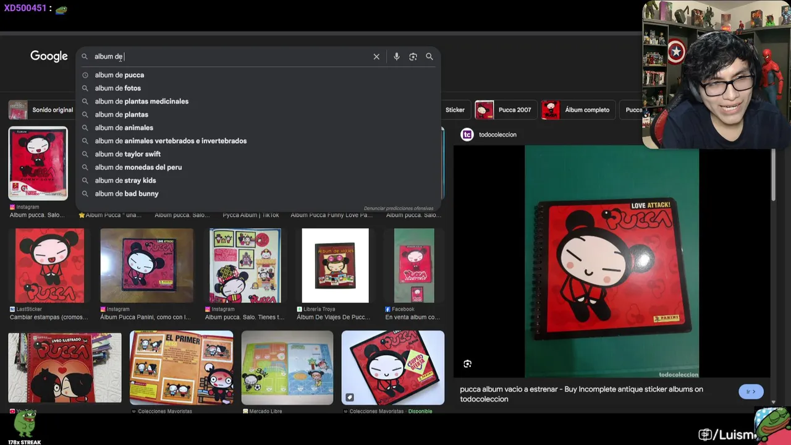Click the Instagram icon under first thumbnail
The image size is (791, 445).
tap(12, 207)
